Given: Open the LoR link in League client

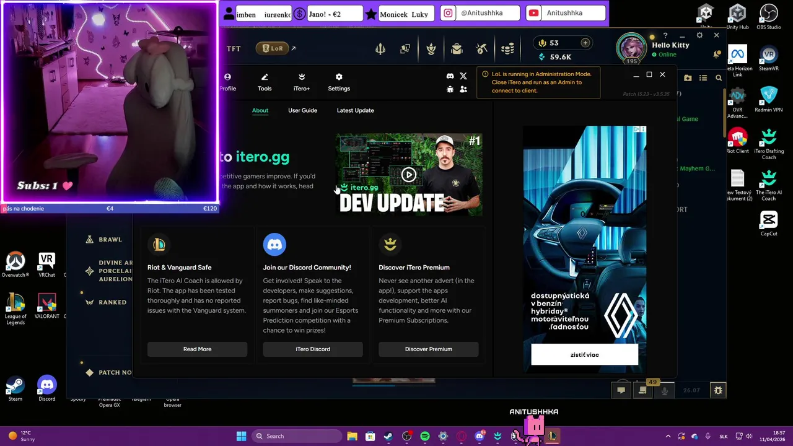Looking at the screenshot, I should 273,48.
